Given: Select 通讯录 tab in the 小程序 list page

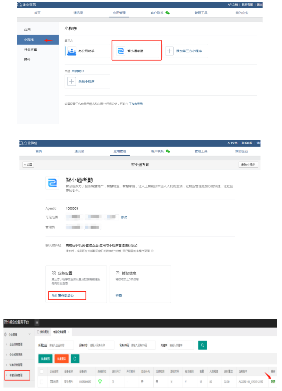Looking at the screenshot, I should tap(78, 13).
